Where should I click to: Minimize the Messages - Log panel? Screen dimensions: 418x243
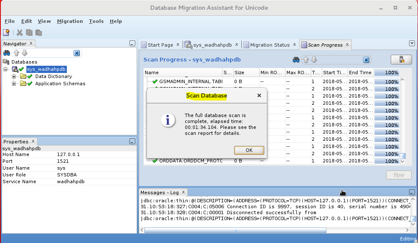coord(412,192)
